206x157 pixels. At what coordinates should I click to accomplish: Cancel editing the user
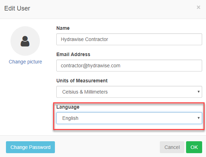click(x=172, y=147)
